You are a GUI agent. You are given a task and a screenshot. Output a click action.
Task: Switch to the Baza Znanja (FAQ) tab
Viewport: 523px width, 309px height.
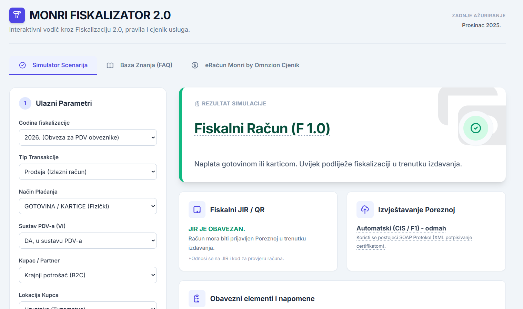coord(146,65)
